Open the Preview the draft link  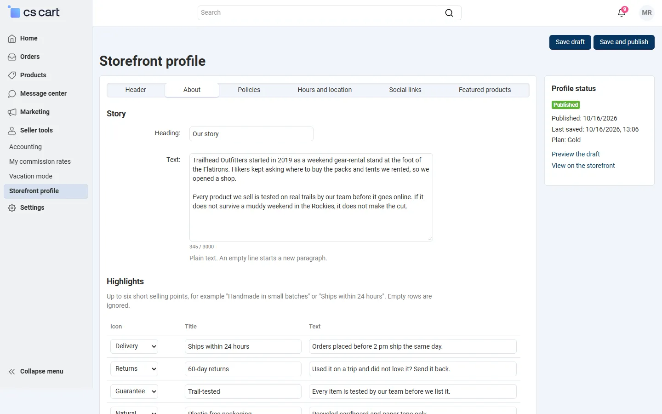[576, 154]
